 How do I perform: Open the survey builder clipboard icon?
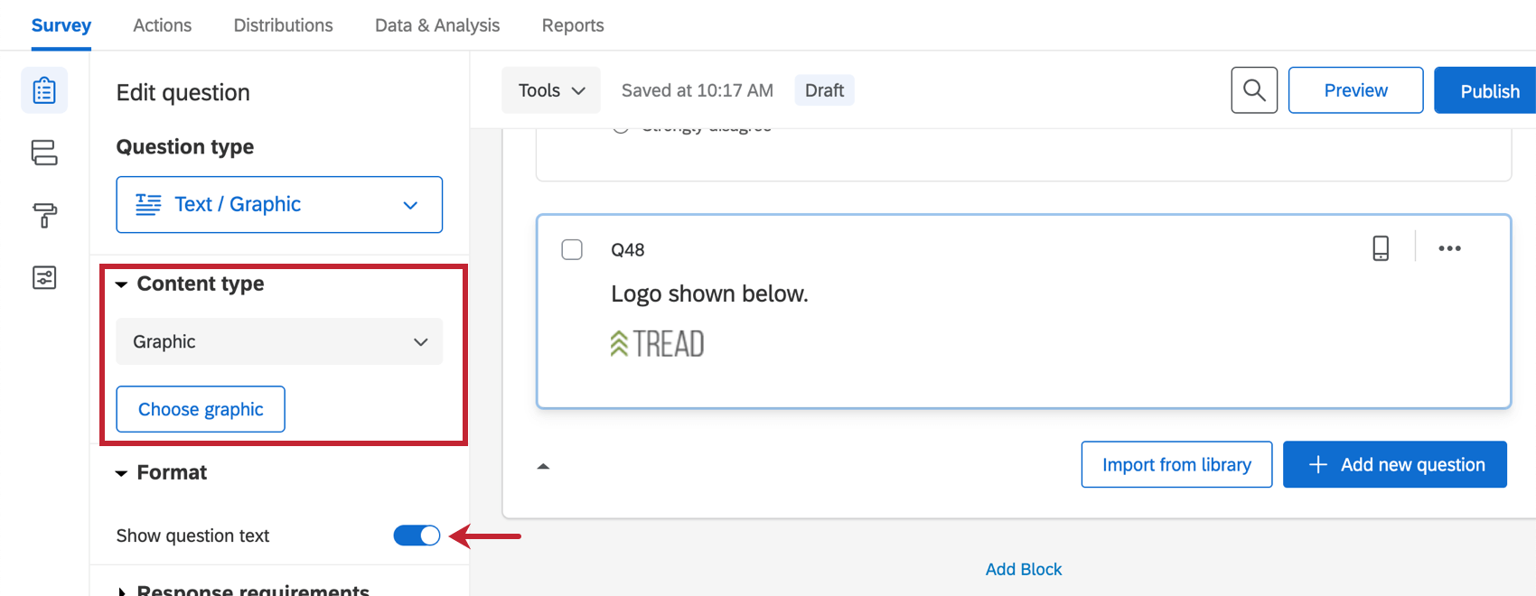coord(44,90)
